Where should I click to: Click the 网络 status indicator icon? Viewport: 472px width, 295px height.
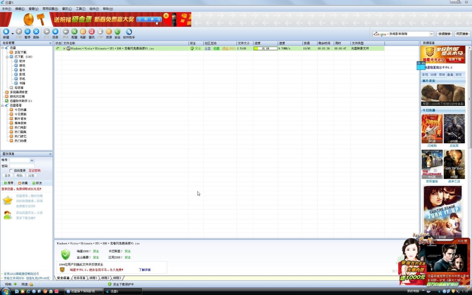(x=15, y=284)
